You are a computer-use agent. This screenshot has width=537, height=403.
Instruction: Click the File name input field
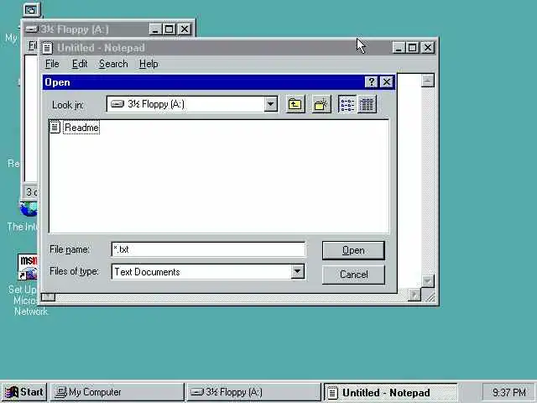(208, 249)
